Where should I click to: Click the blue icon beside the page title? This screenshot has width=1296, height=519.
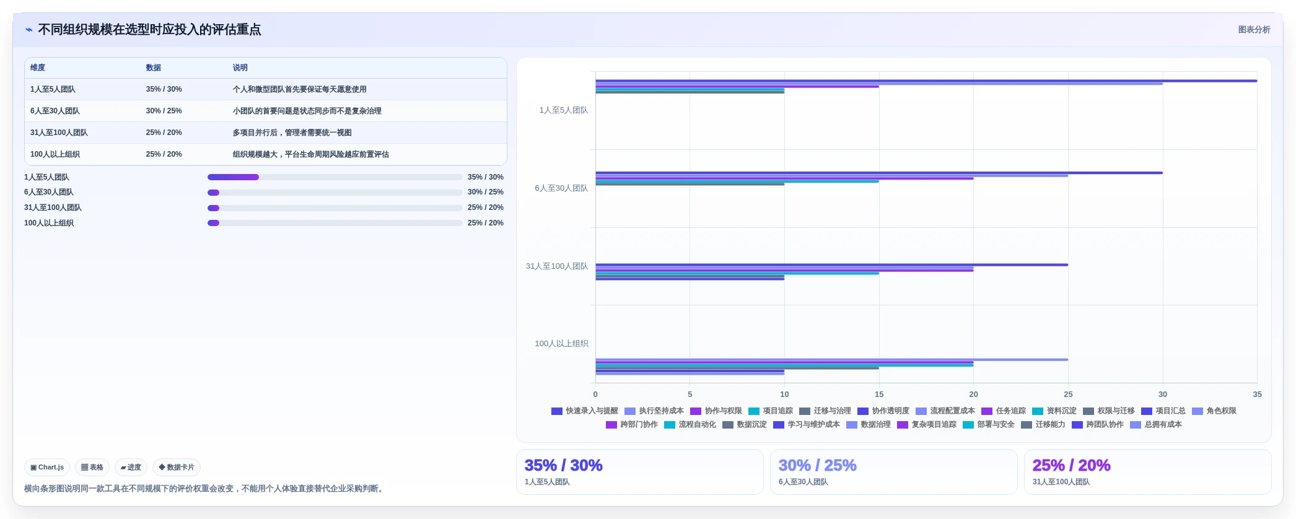pos(29,30)
